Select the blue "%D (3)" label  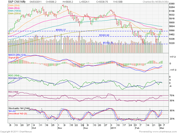[12, 111]
